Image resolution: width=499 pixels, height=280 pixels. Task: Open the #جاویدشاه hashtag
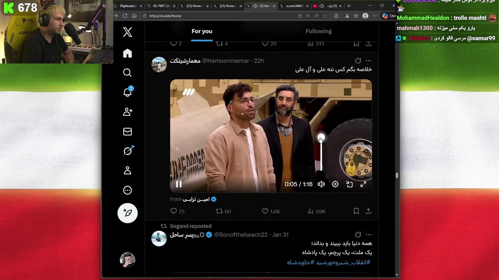301,262
